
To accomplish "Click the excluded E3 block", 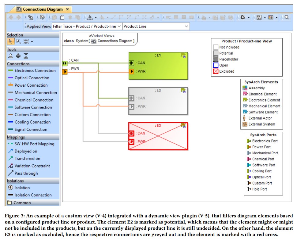I will click(158, 136).
